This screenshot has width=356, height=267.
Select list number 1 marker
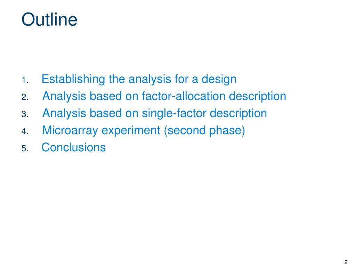(x=25, y=80)
